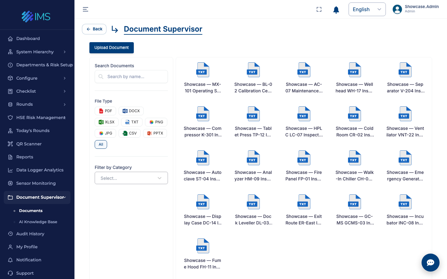Screen dimensions: 447x279
Task: Expand Rounds submenu
Action: coord(37,104)
